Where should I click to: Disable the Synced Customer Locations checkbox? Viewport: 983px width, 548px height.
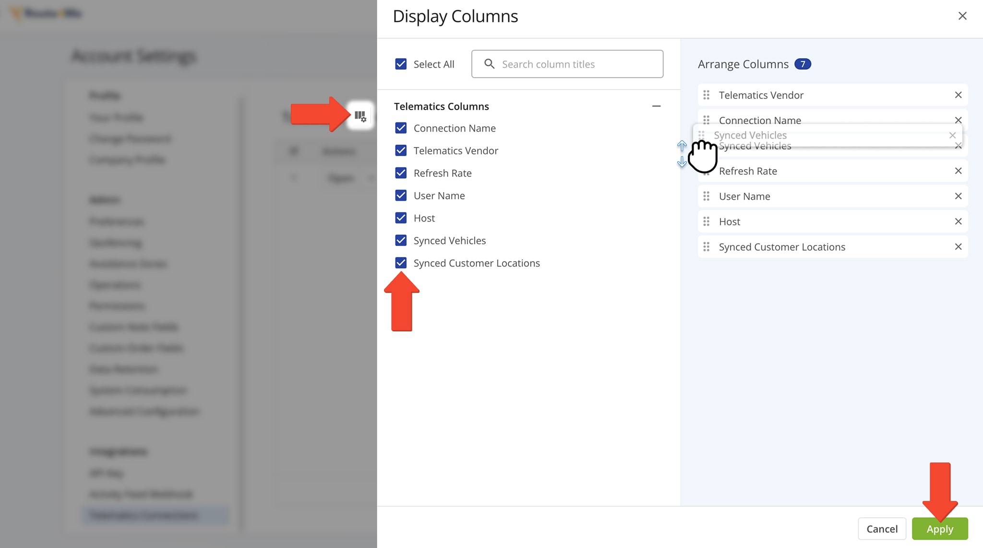point(401,263)
